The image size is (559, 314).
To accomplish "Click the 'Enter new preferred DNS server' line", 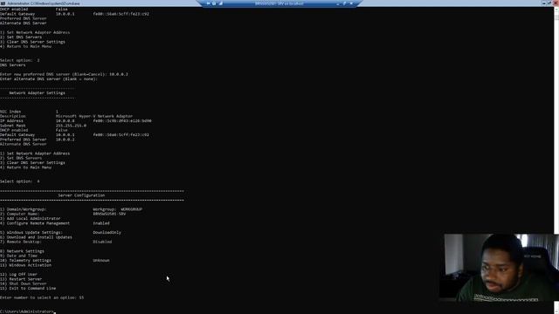I will coord(64,74).
